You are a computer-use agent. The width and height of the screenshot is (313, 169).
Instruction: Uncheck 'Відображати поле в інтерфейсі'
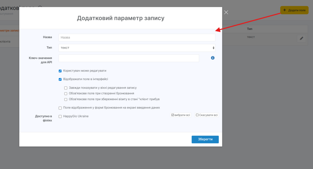[x=60, y=79]
